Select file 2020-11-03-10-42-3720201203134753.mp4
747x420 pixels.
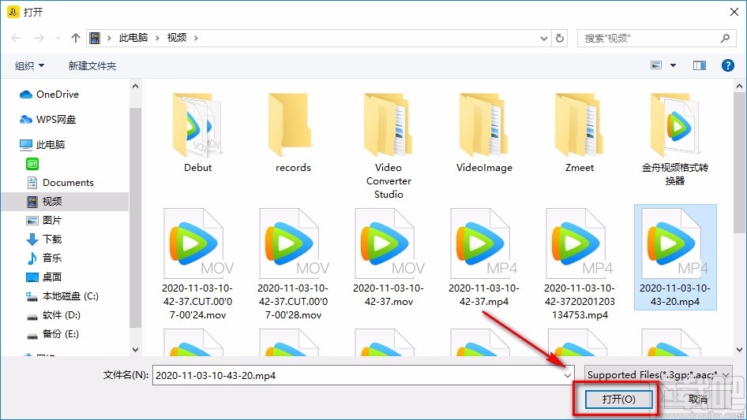580,264
